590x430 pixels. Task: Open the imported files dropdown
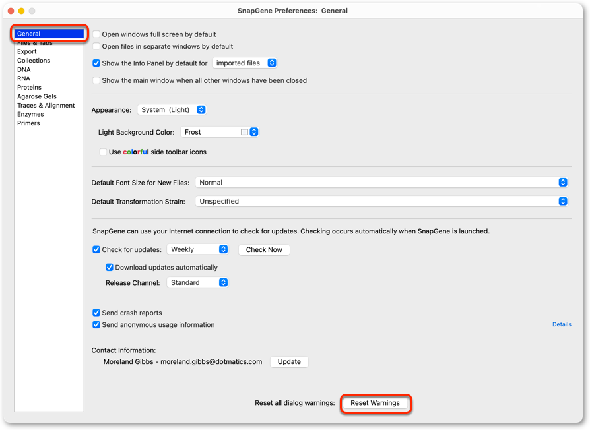click(245, 63)
